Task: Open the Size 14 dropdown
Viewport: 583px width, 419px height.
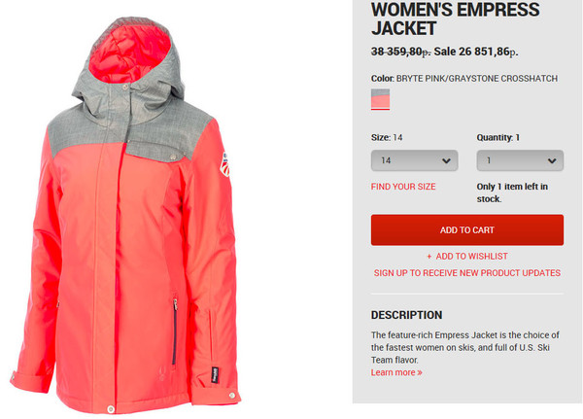Action: click(414, 160)
